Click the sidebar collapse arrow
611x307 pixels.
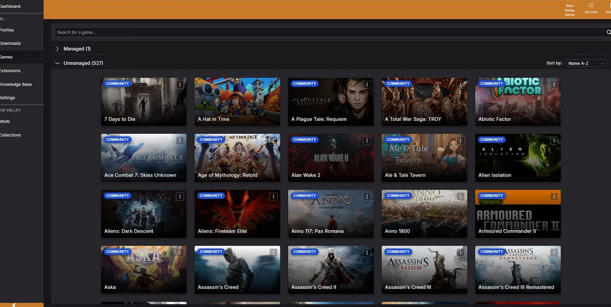point(14,305)
